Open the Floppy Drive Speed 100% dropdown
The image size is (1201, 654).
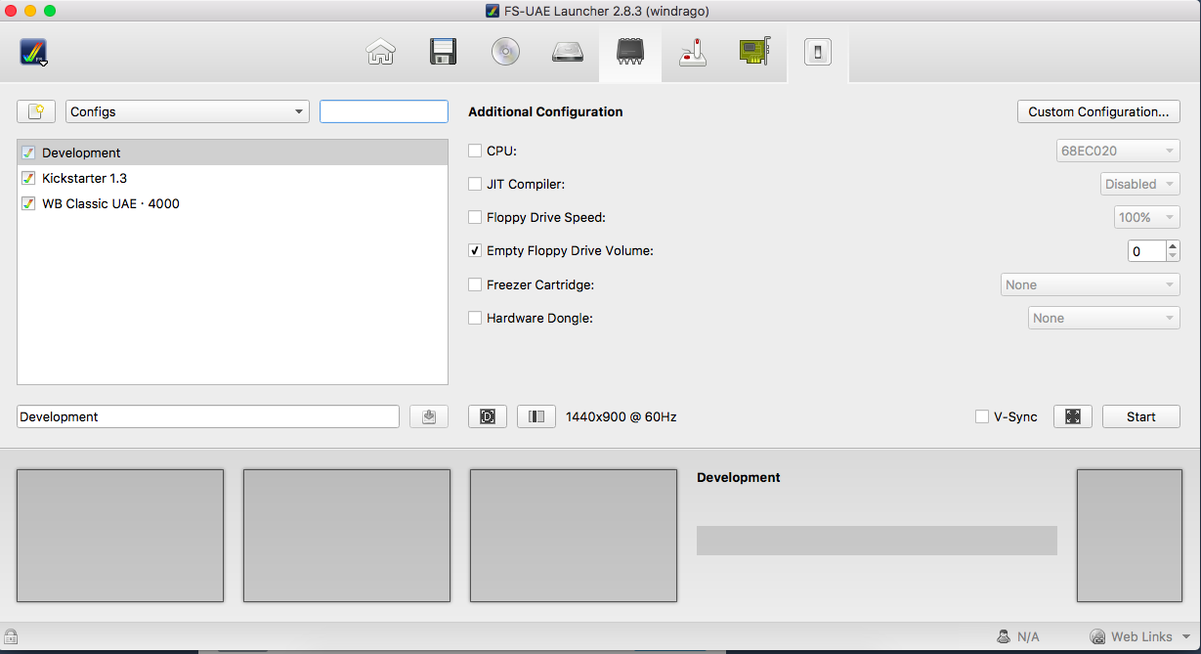click(x=1147, y=217)
